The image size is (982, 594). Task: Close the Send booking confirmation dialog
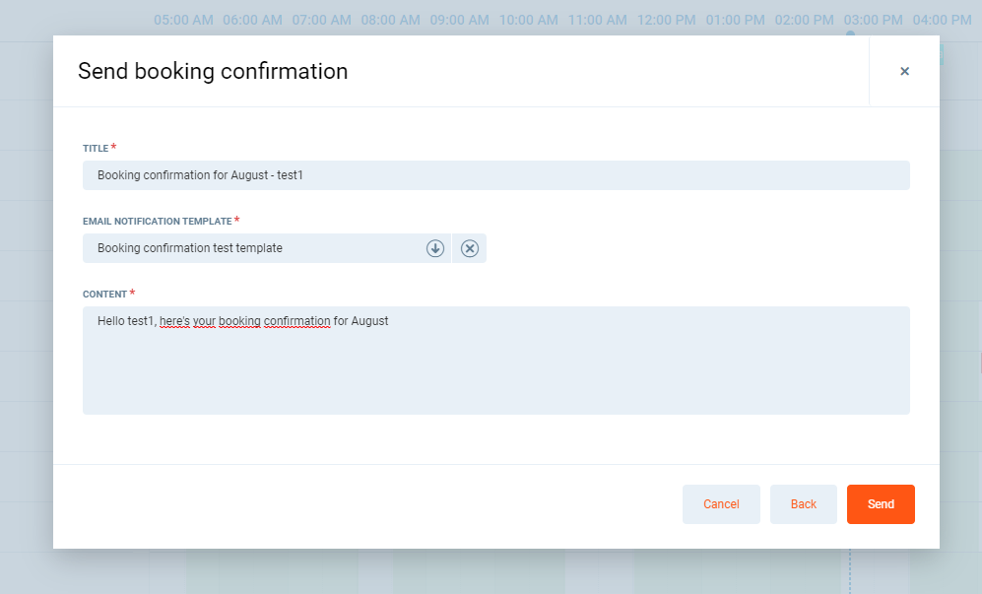click(904, 71)
